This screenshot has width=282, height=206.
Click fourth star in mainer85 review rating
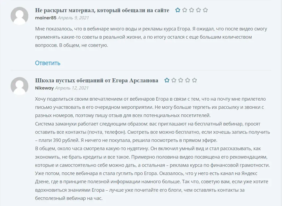pos(198,10)
